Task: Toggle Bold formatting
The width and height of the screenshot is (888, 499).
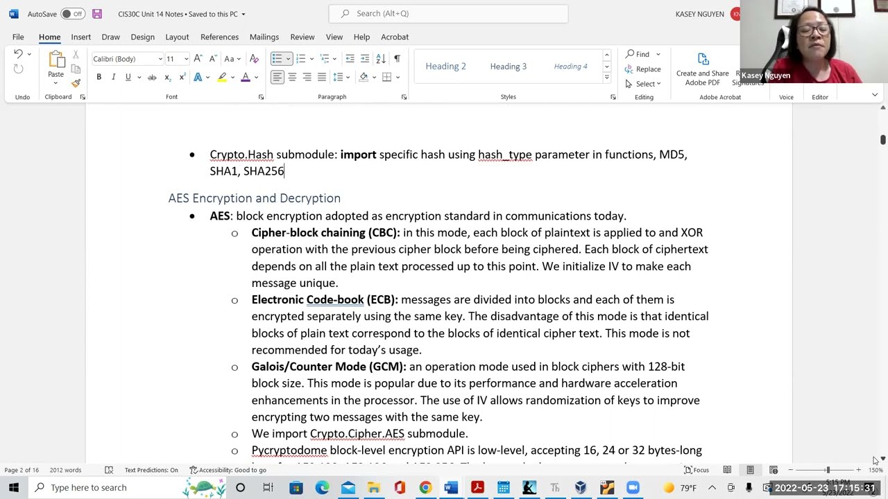Action: click(99, 77)
